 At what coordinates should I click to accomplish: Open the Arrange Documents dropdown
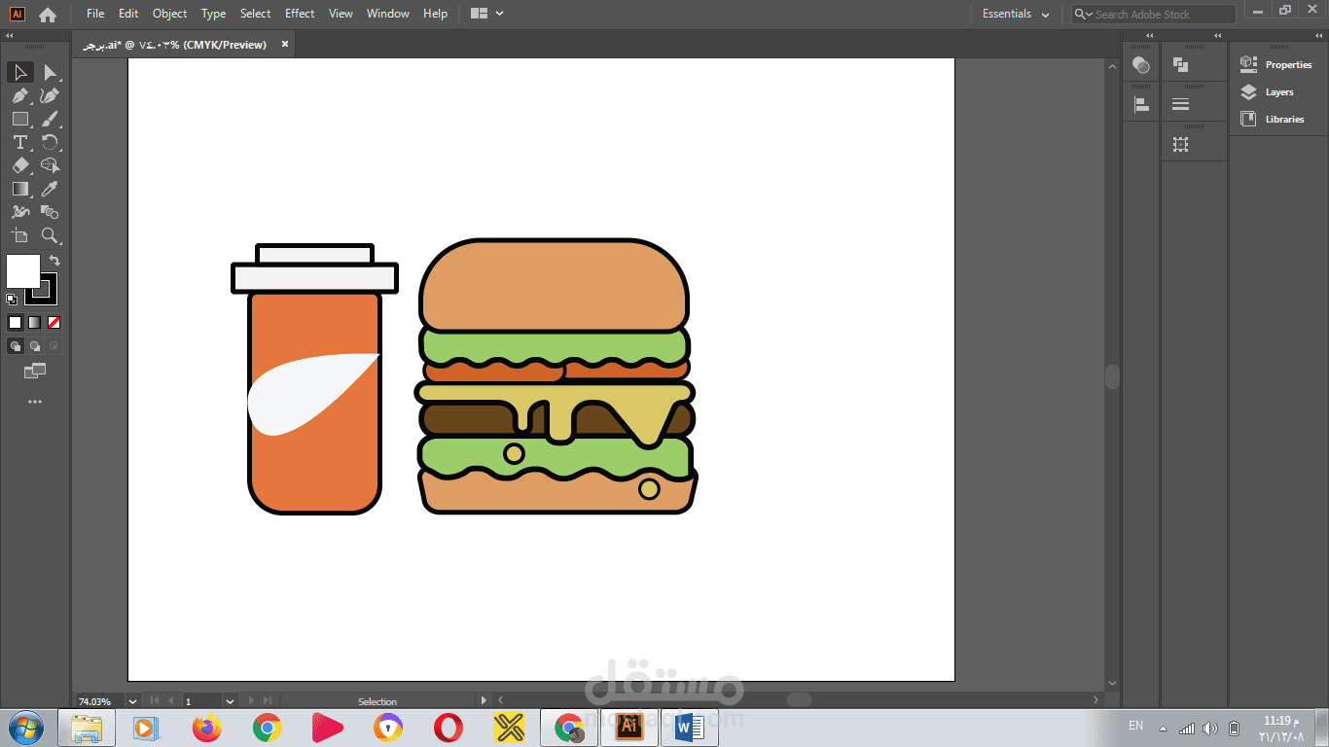[x=486, y=14]
